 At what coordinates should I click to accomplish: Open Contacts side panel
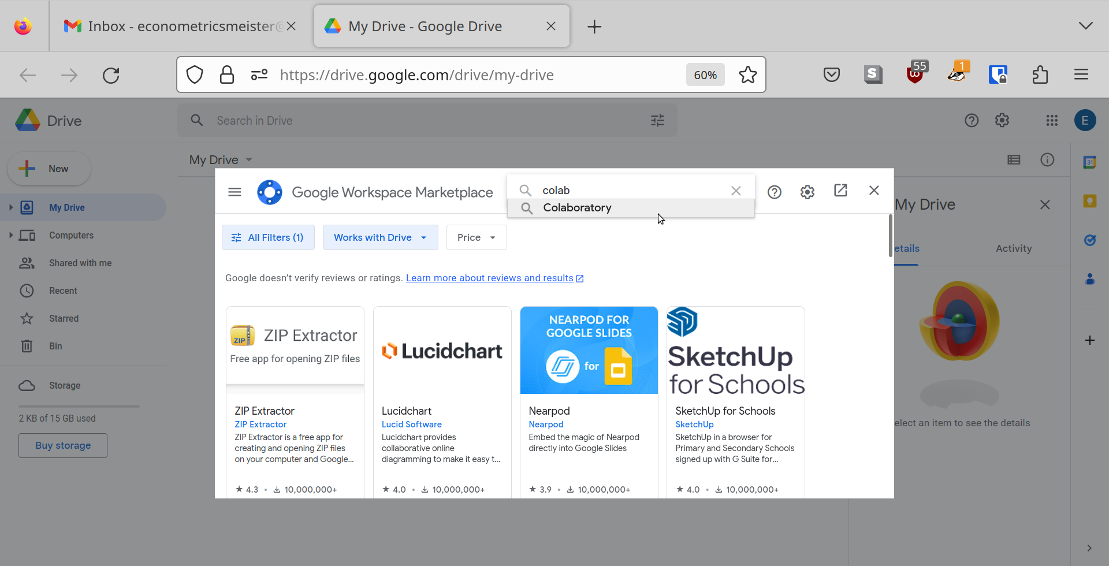tap(1090, 278)
